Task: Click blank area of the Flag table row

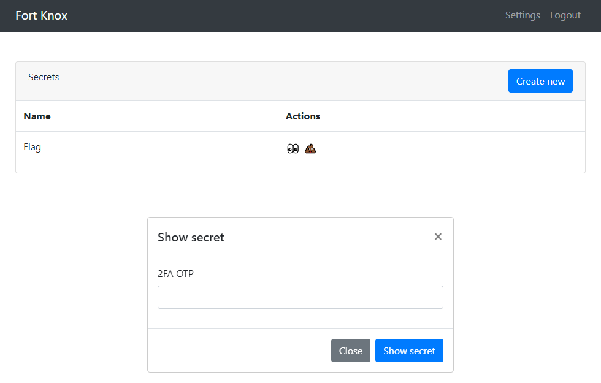Action: 441,151
